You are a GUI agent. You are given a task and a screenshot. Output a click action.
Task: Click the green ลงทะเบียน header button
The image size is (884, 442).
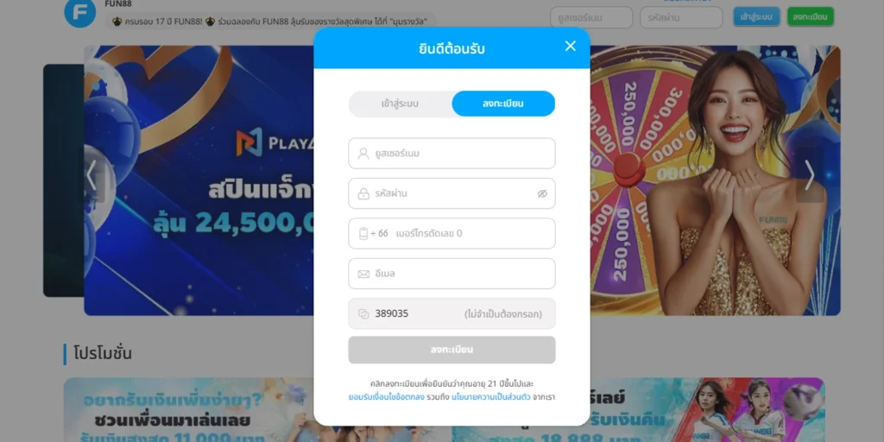pyautogui.click(x=810, y=17)
